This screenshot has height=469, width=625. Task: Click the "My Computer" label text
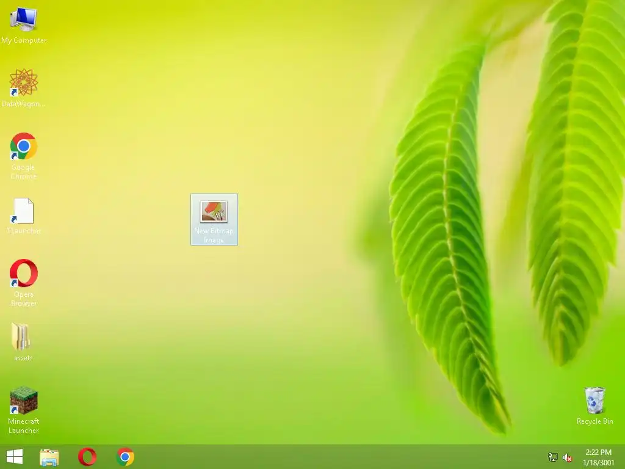pos(24,40)
